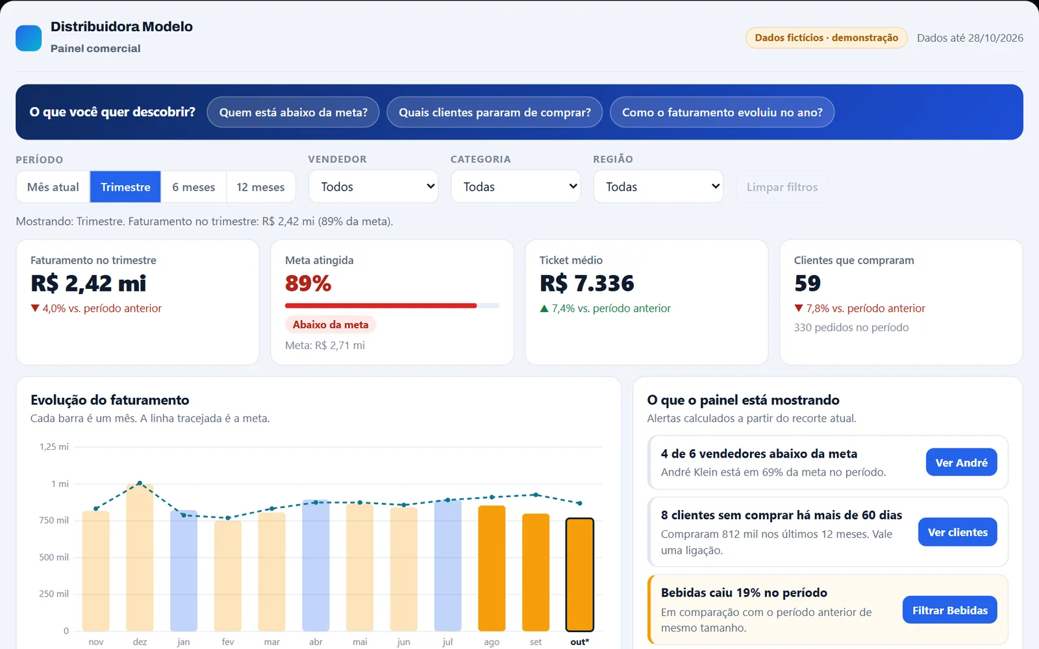Click '8 clientes sem comprar há mais de 60 dias'
Image resolution: width=1039 pixels, height=649 pixels.
[x=781, y=515]
